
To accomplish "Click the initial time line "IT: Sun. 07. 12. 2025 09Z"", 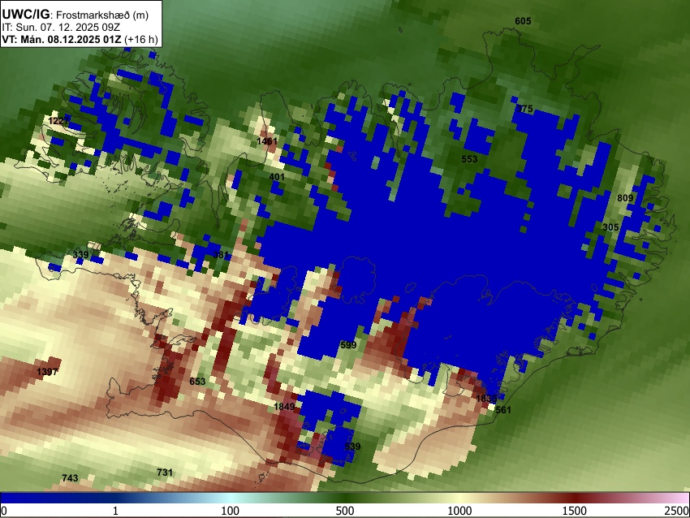I will pyautogui.click(x=61, y=28).
